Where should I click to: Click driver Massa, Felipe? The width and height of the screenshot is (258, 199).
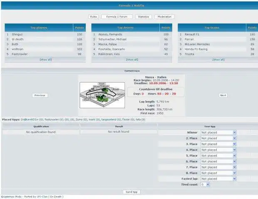[x=107, y=44]
